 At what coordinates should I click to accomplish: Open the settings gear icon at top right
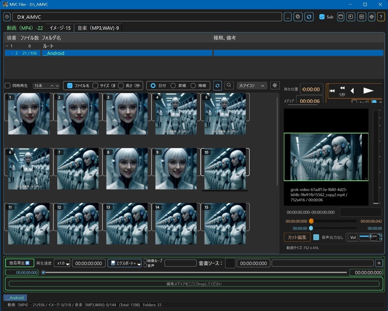point(371,17)
